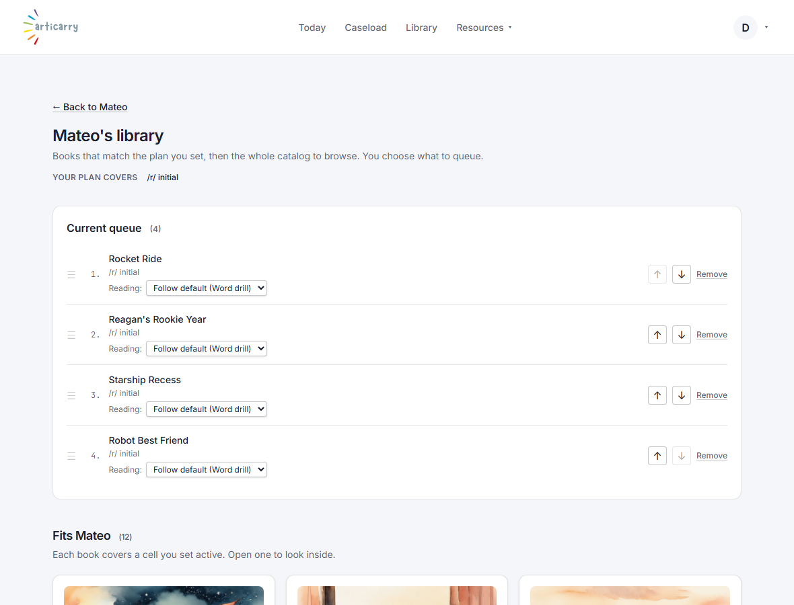This screenshot has height=605, width=794.
Task: Click the Current queue heading
Action: pos(104,228)
